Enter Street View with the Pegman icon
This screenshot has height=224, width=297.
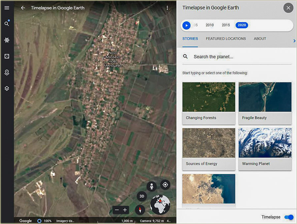click(x=151, y=185)
